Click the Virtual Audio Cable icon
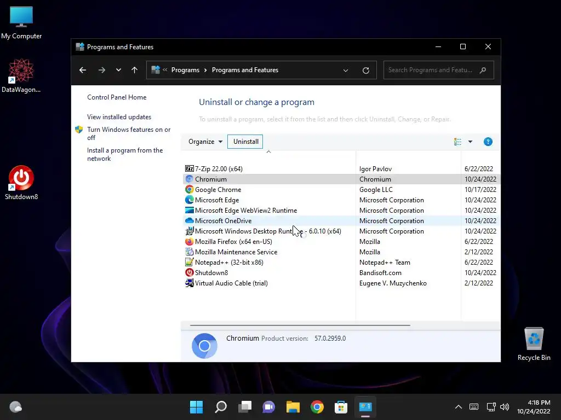The width and height of the screenshot is (561, 420). pos(189,283)
